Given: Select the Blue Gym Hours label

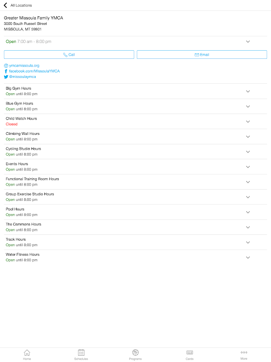Looking at the screenshot, I should (x=19, y=104).
